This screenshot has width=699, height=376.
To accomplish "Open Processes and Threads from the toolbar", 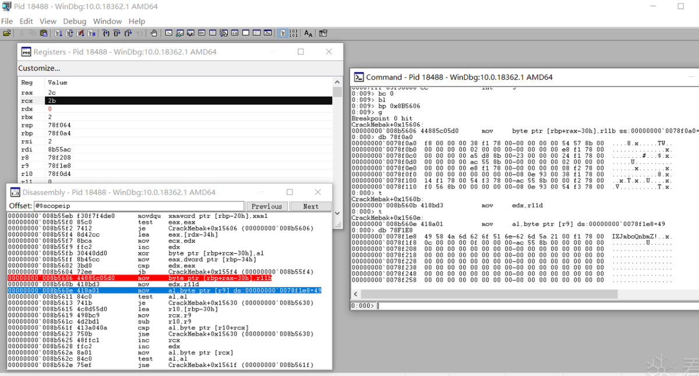I will pyautogui.click(x=256, y=33).
